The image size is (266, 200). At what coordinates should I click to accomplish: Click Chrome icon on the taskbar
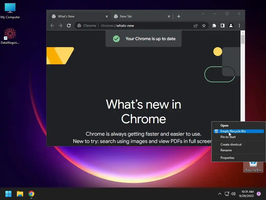[x=31, y=194]
